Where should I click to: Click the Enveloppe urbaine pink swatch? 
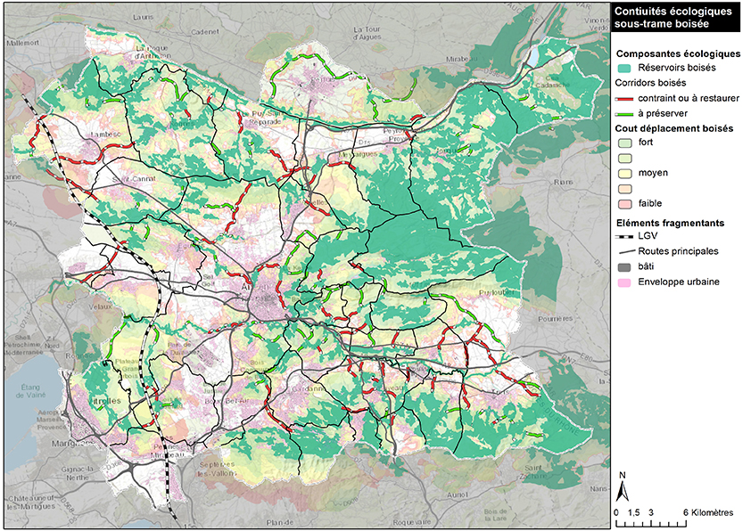coord(624,282)
